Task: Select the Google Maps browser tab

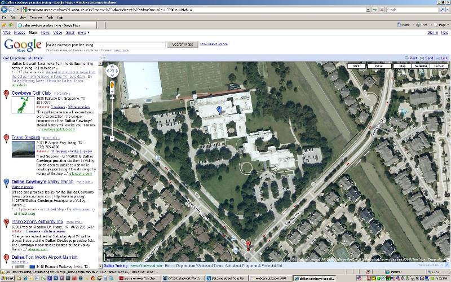Action: click(x=57, y=25)
